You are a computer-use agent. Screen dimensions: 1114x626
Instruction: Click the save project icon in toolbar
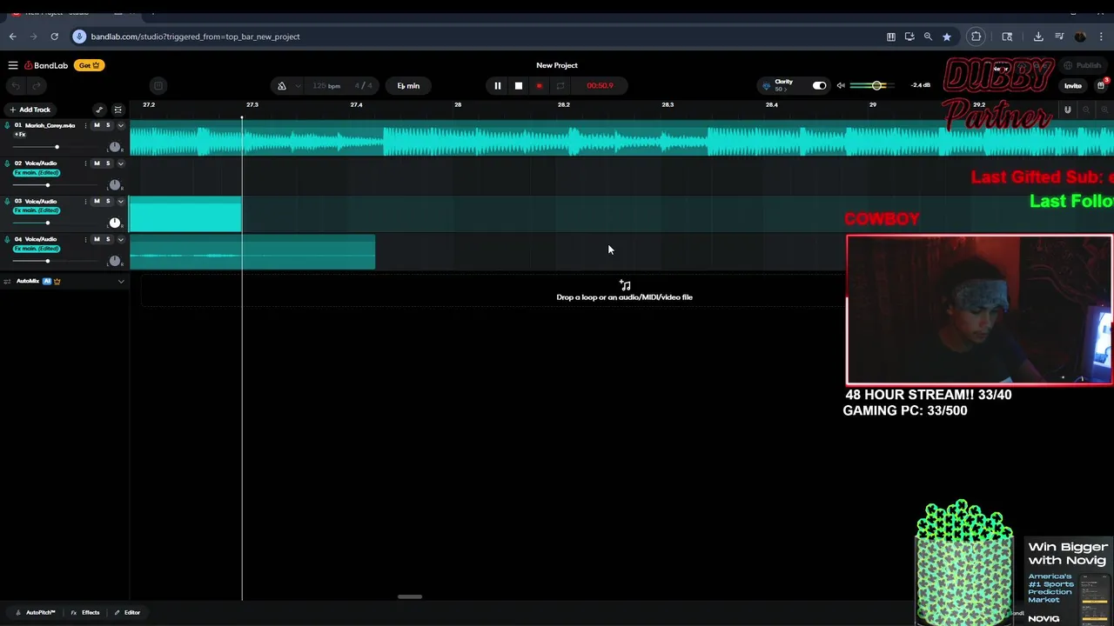[158, 85]
